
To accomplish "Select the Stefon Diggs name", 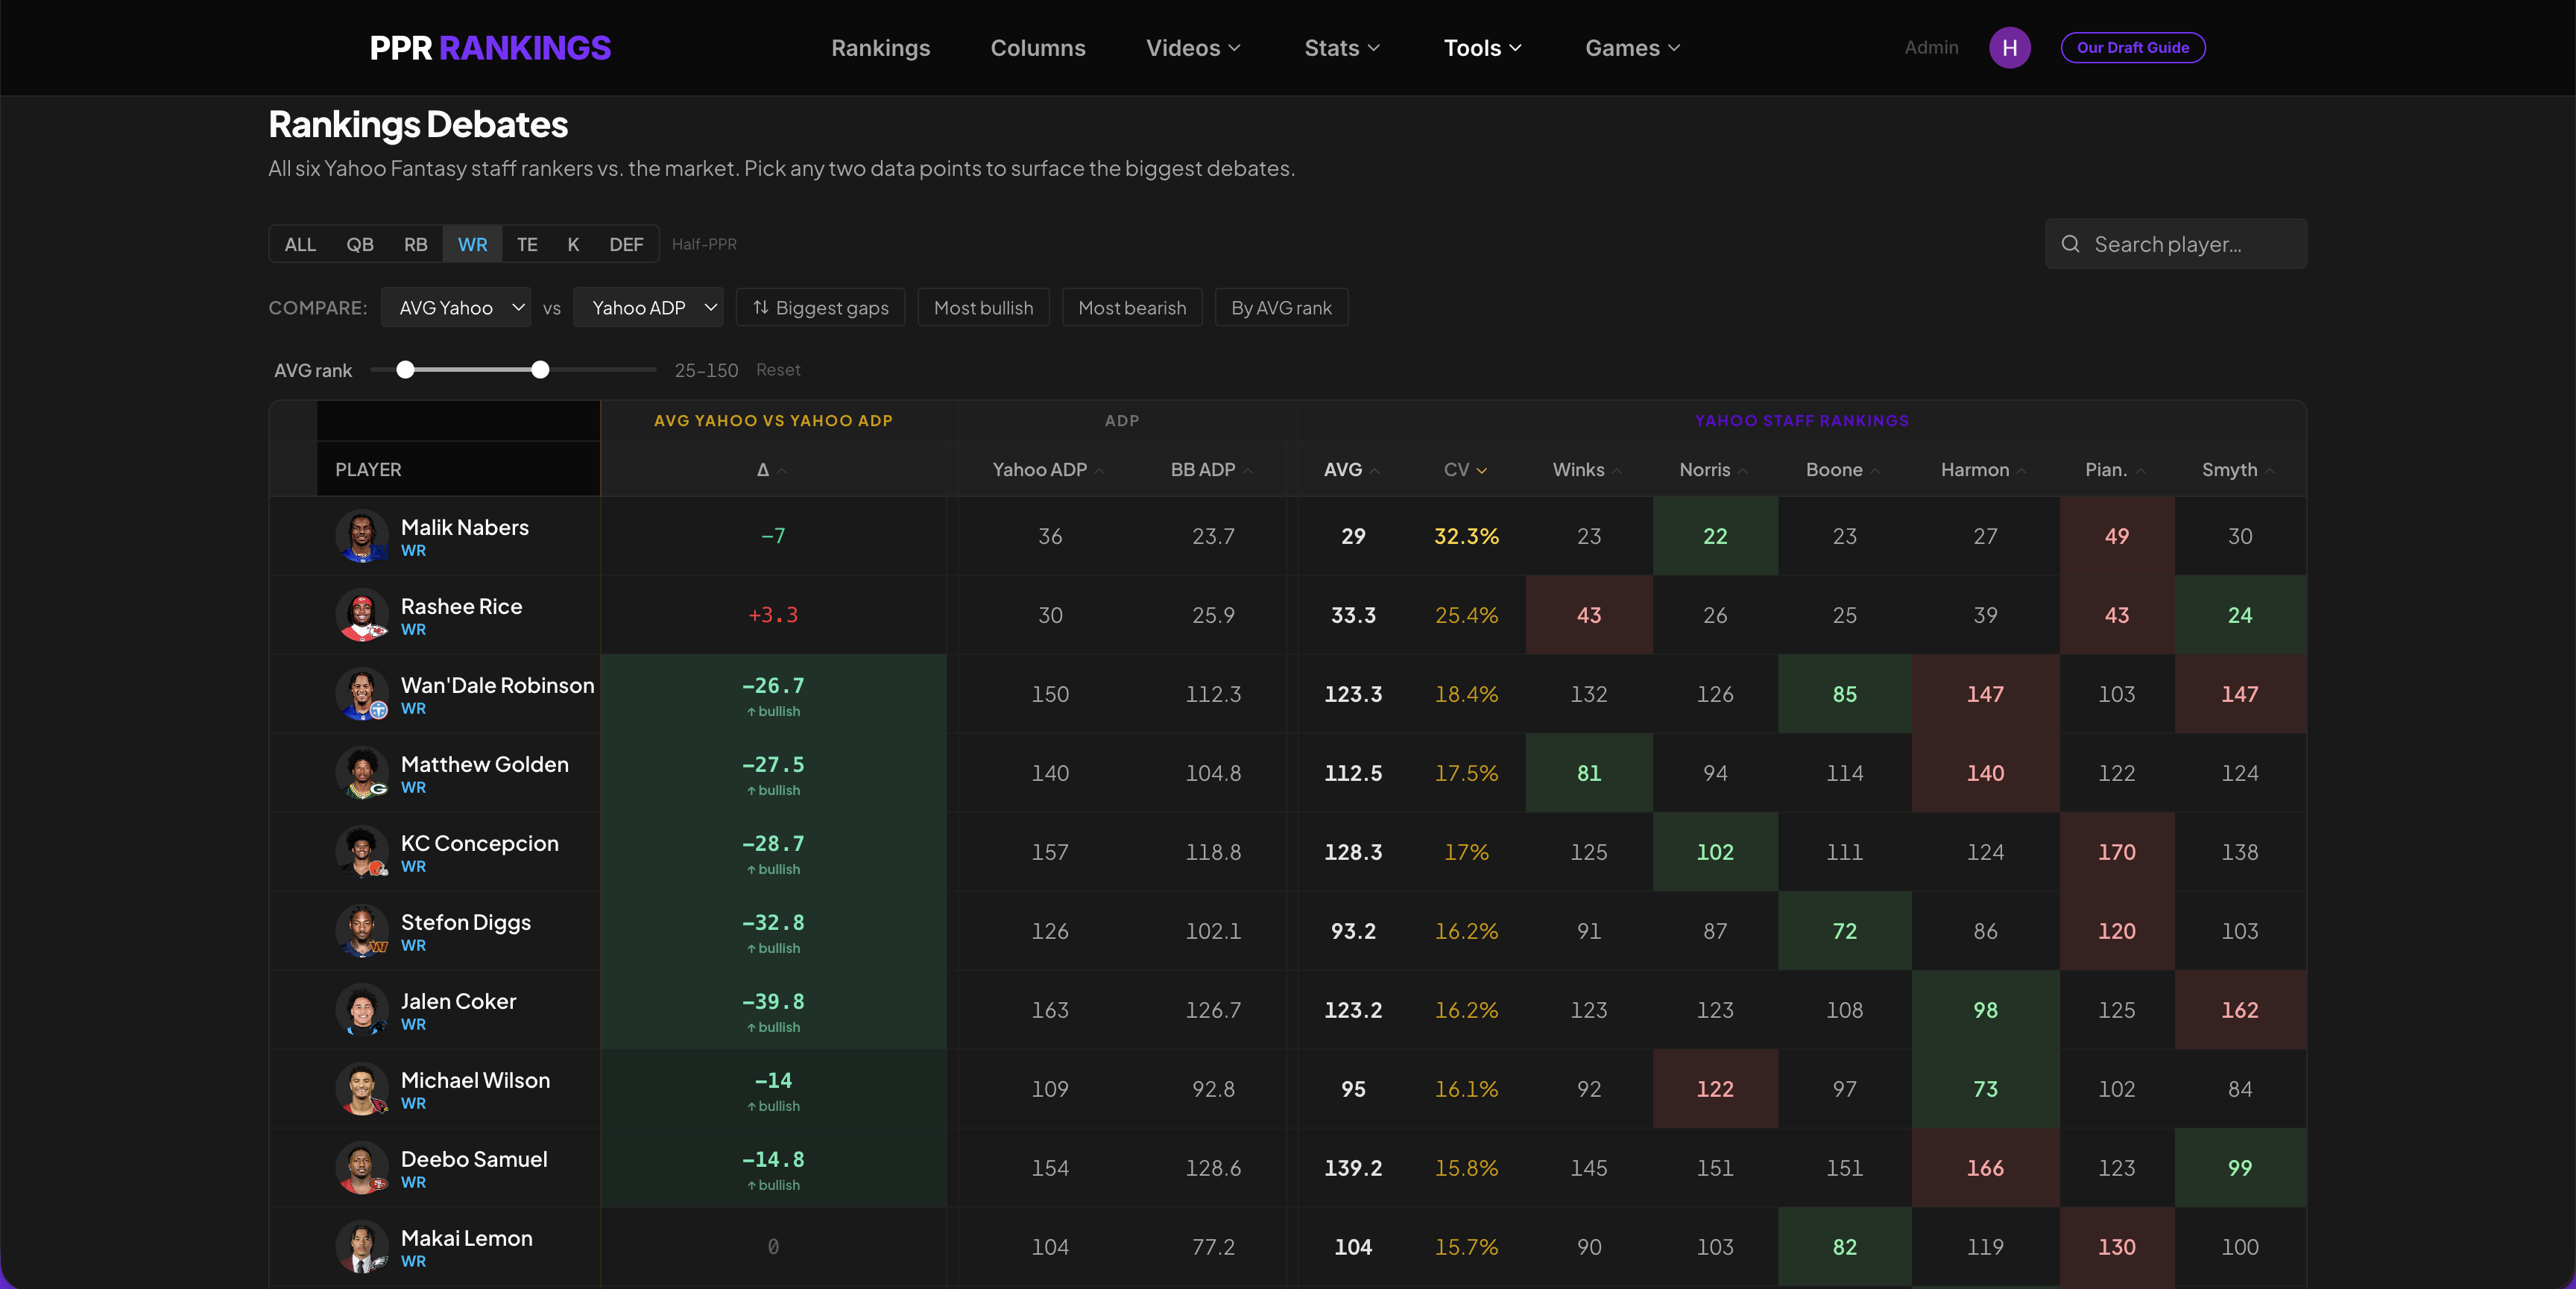I will [x=466, y=922].
